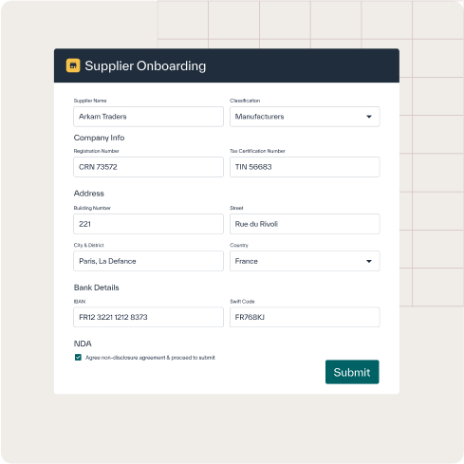
Task: Expand the Country dropdown arrow
Action: tap(369, 261)
